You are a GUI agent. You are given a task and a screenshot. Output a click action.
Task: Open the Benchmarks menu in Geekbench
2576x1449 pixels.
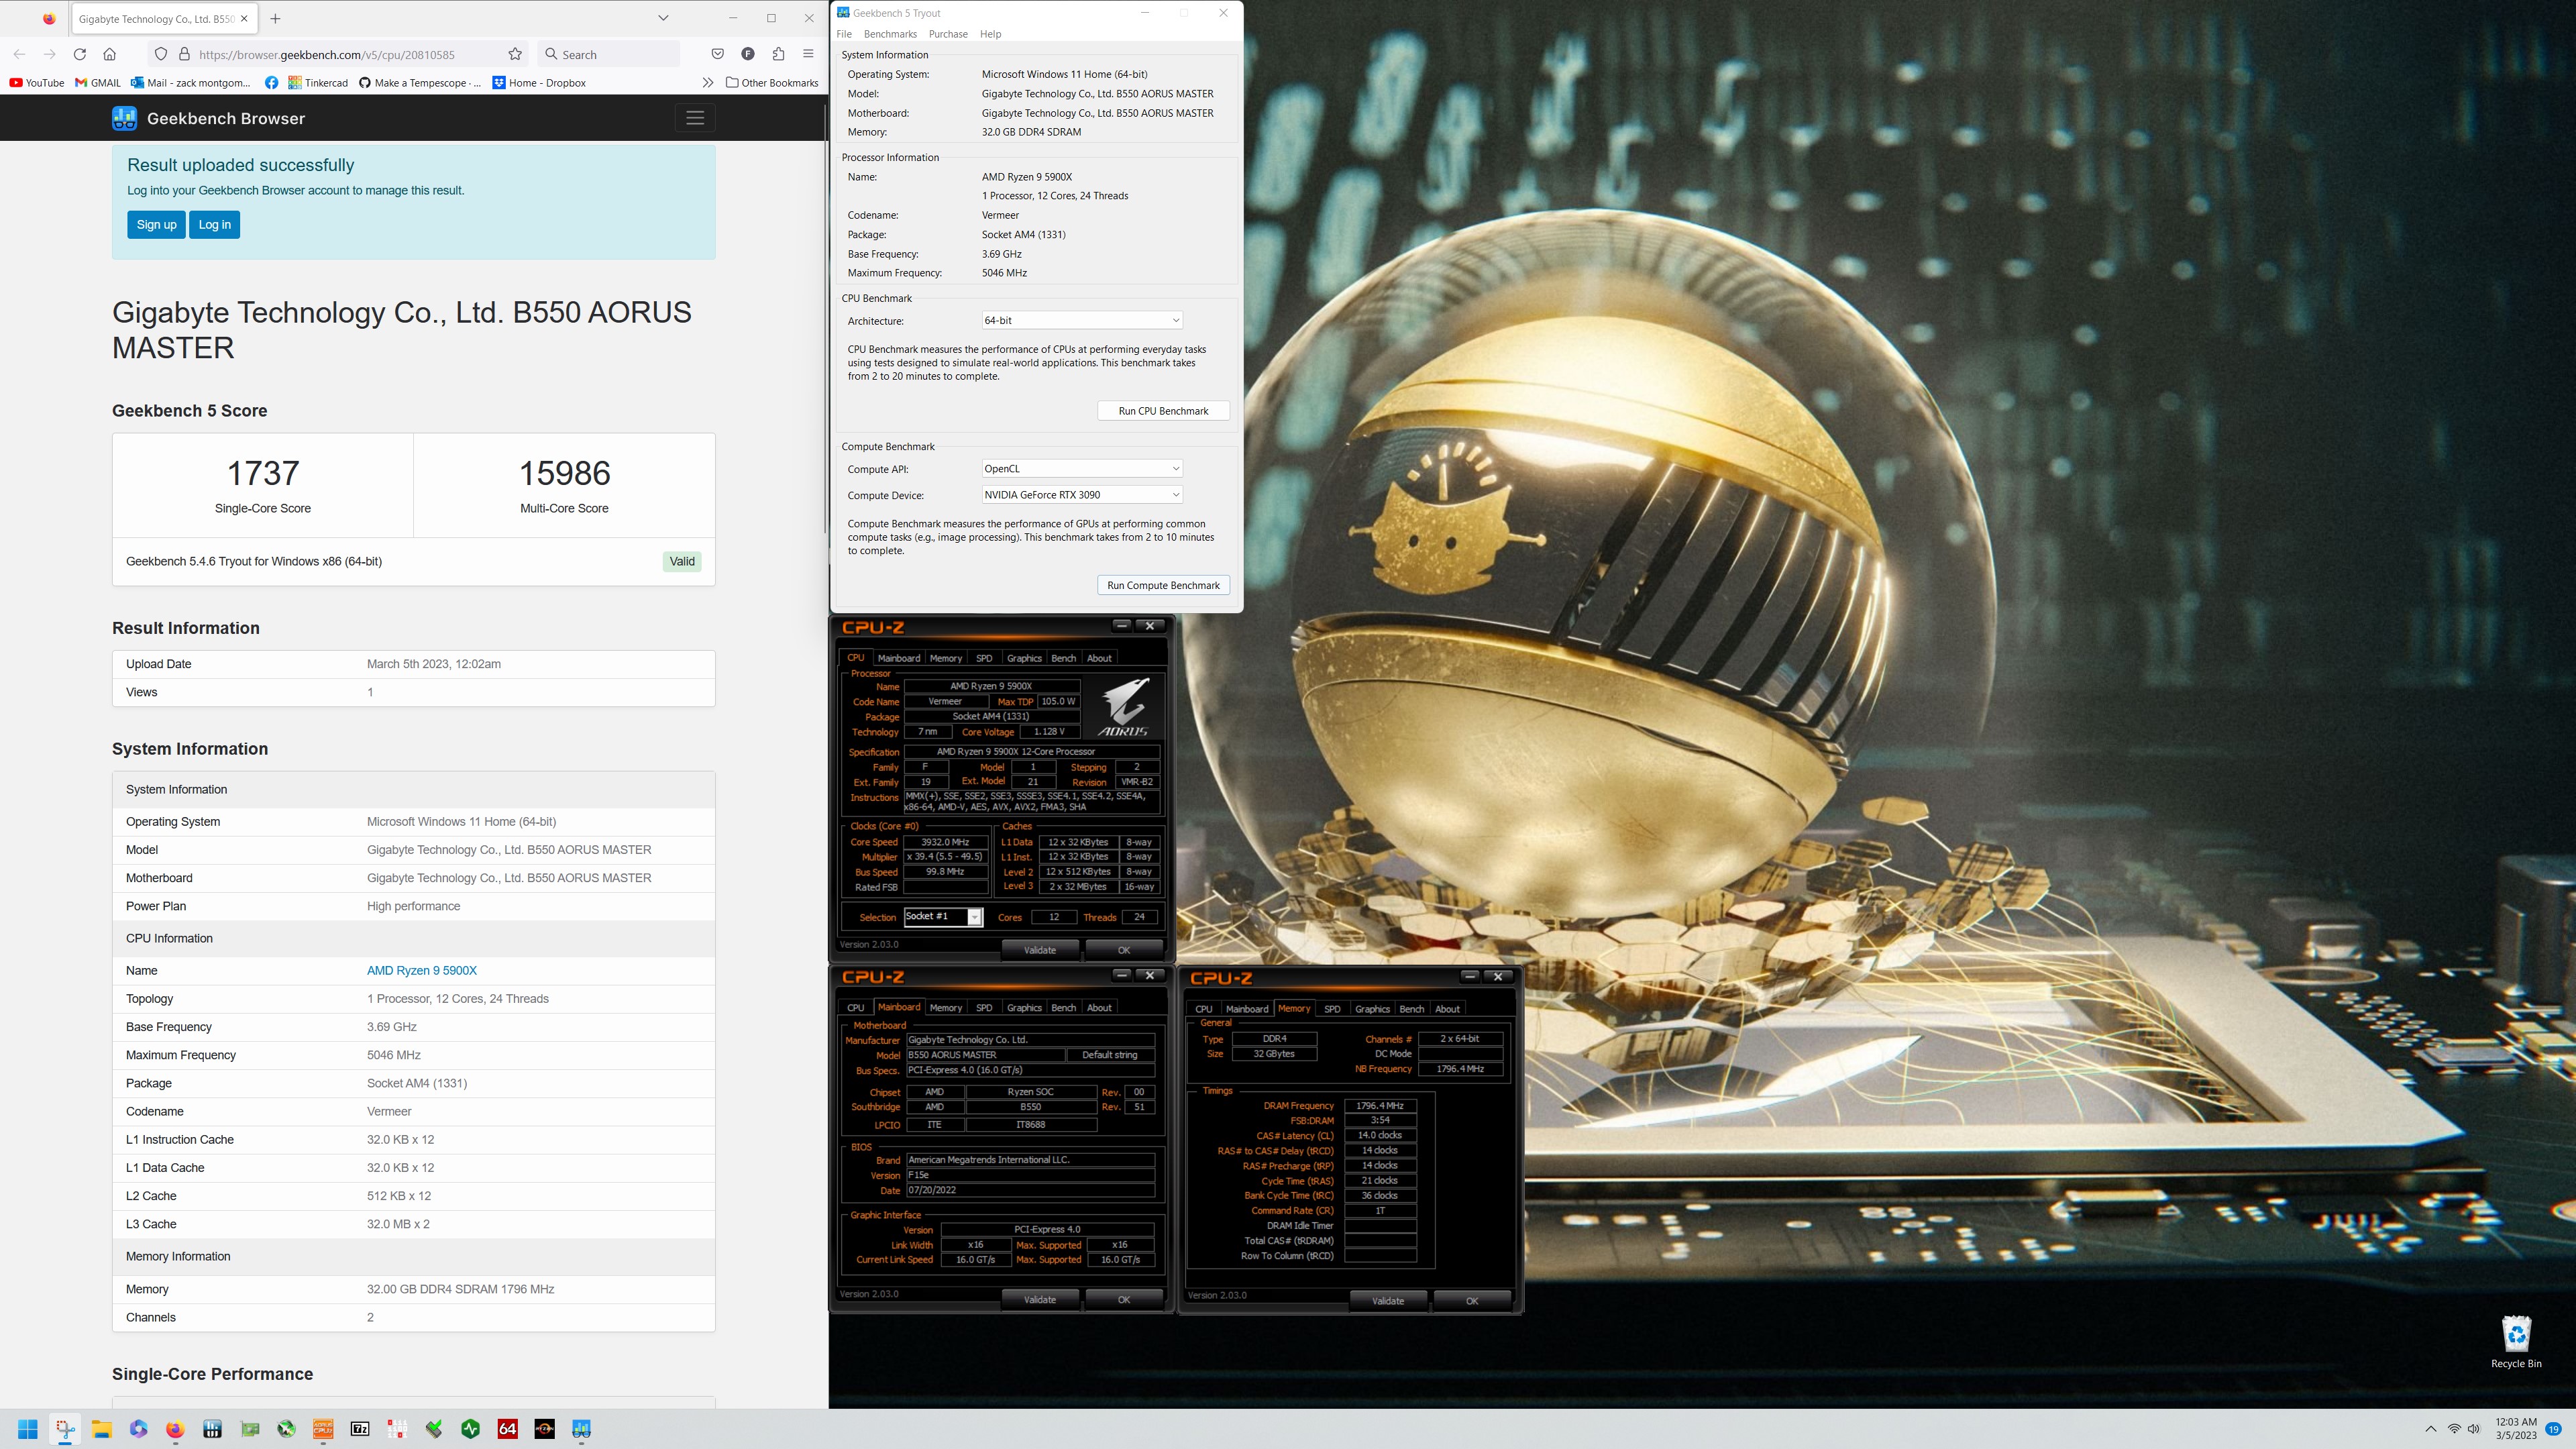click(x=890, y=34)
